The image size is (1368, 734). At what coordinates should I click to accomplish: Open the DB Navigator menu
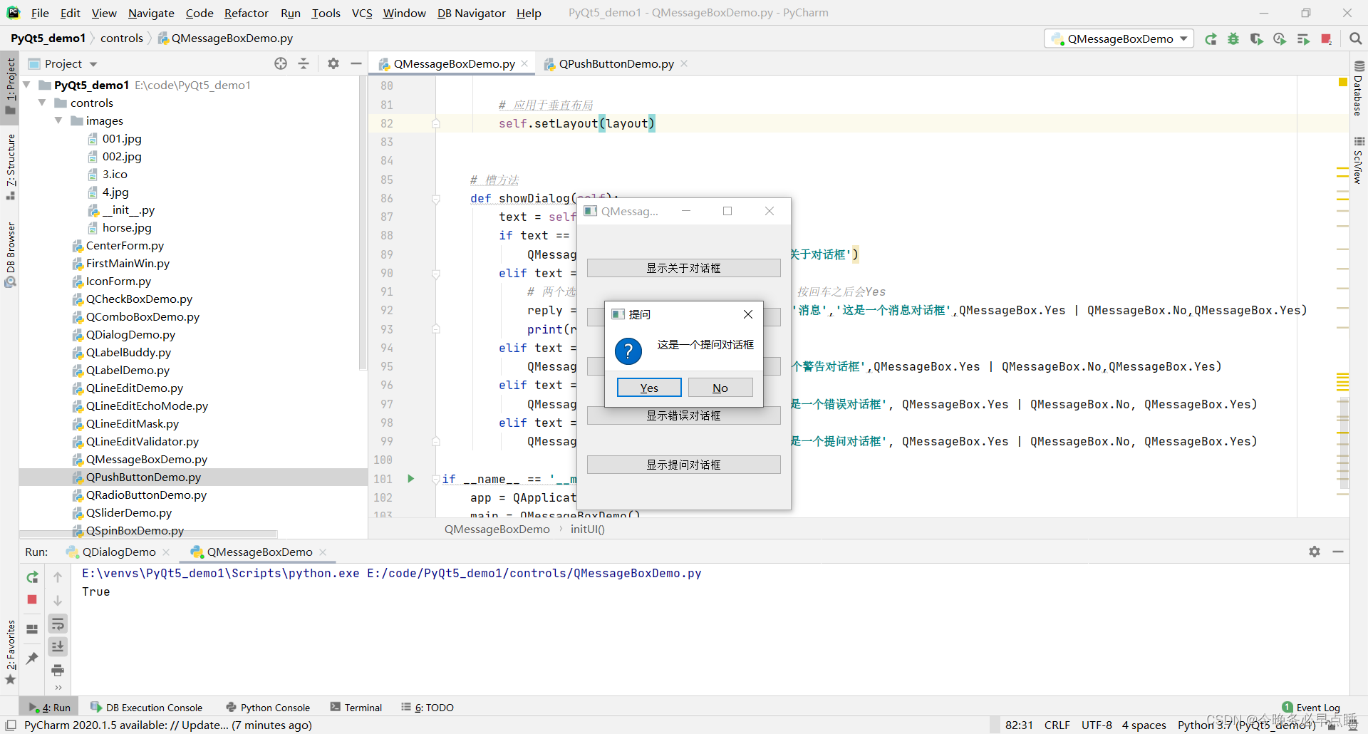471,13
